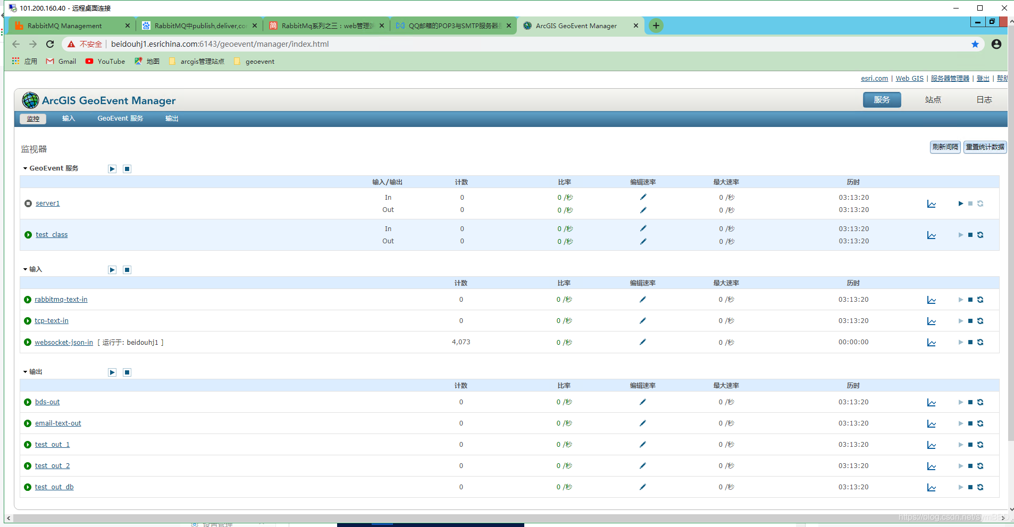Open the chart for server1 service

(931, 204)
